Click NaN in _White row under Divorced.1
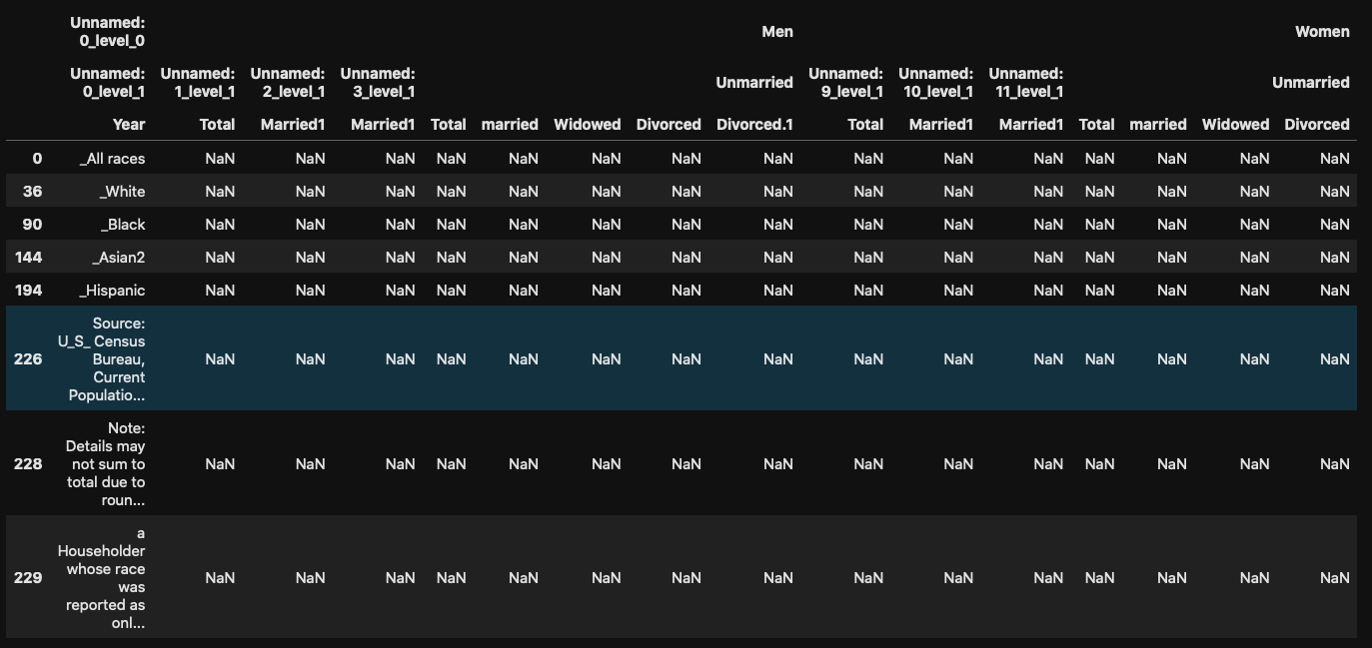1372x648 pixels. (778, 191)
